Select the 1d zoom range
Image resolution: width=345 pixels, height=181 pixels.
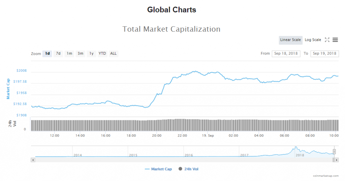tap(48, 54)
